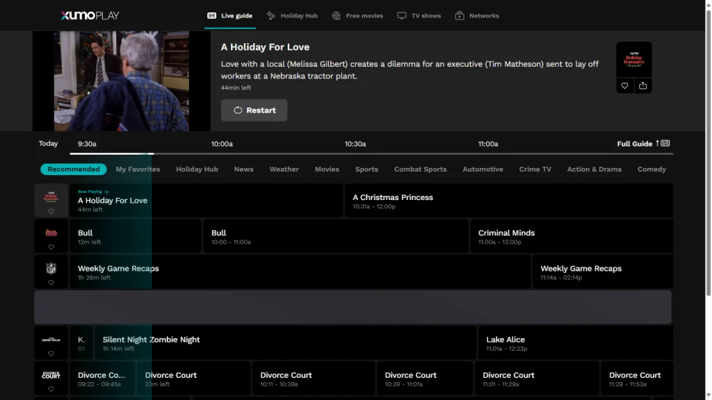
Task: Click the page vertical scrollbar
Action: [x=708, y=154]
